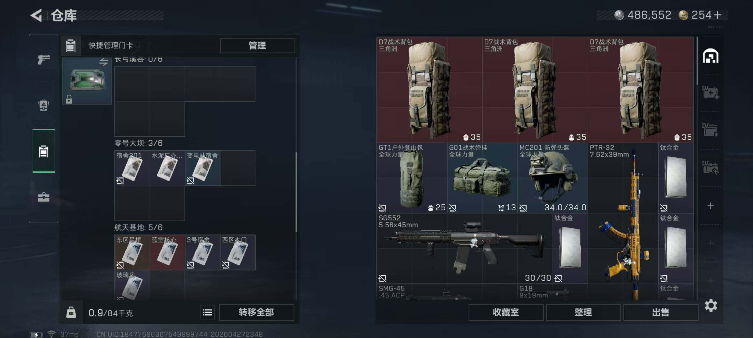753x338 pixels.
Task: Toggle the lock icon on card case
Action: coord(69,99)
